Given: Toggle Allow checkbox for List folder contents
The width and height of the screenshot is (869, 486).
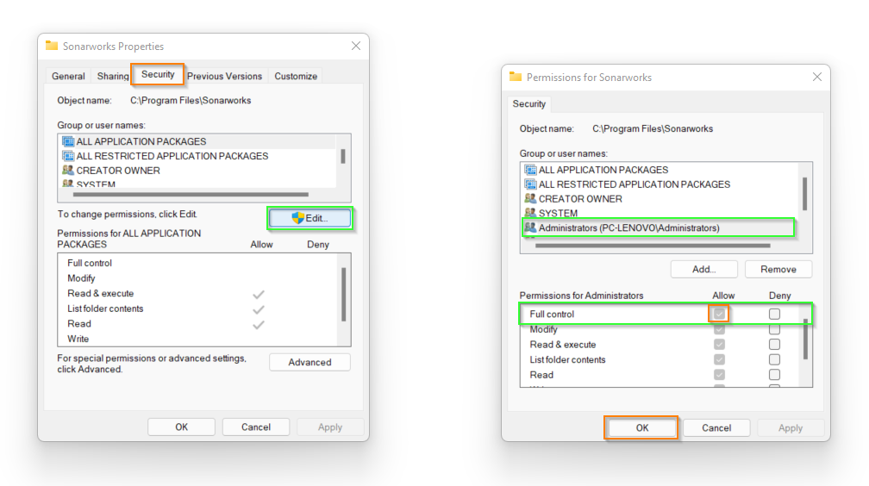Looking at the screenshot, I should point(719,359).
